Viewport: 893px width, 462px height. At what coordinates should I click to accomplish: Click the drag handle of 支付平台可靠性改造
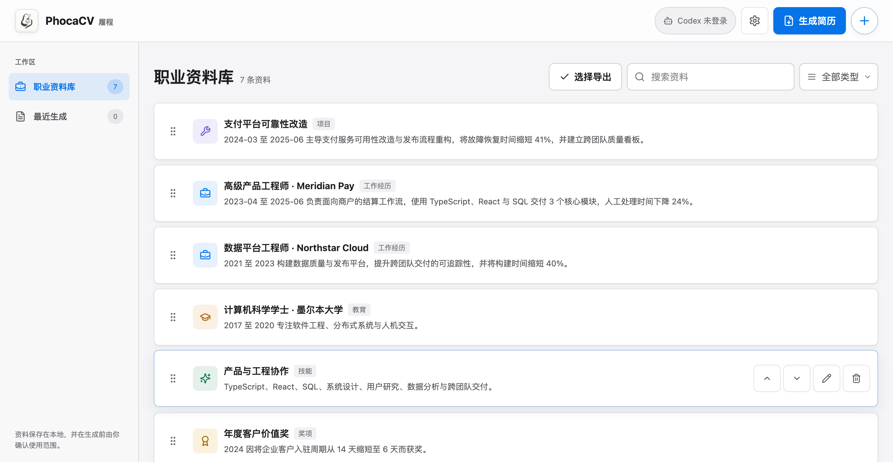173,131
